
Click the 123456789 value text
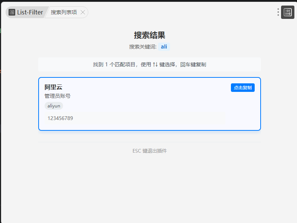pyautogui.click(x=60, y=118)
